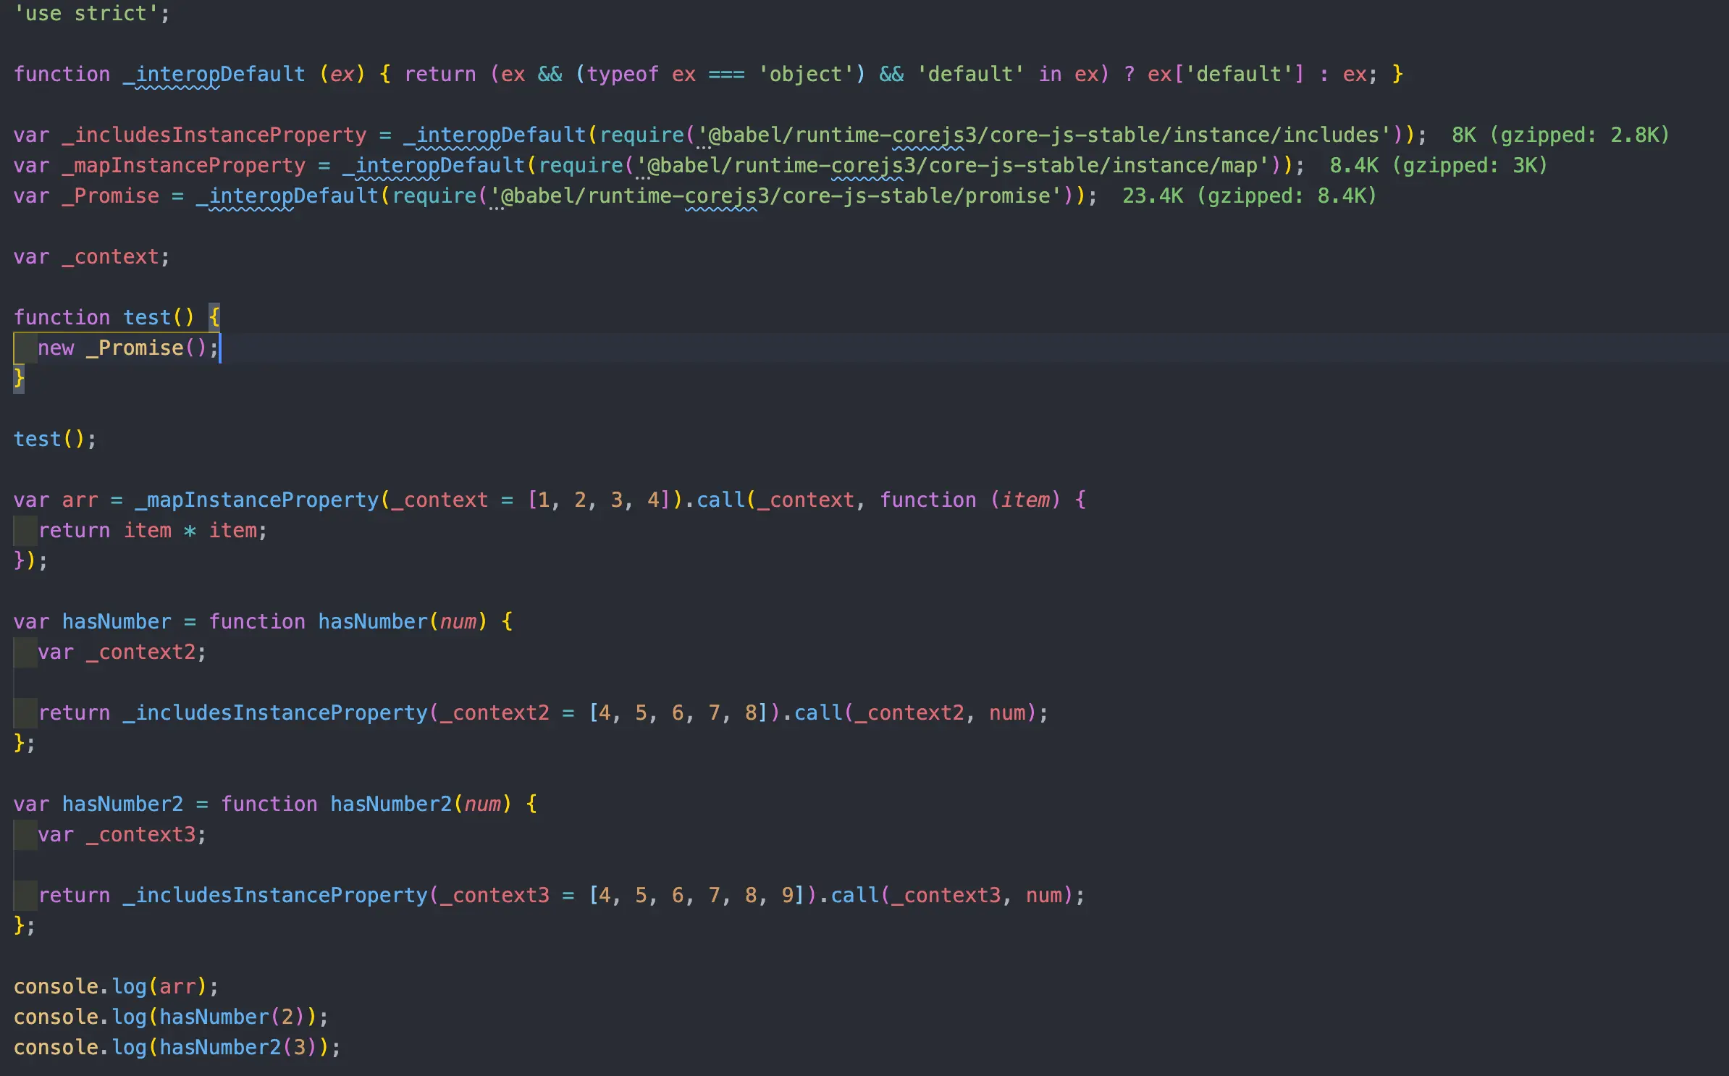Click the 8.4K gzipped 3K size annotation
Viewport: 1729px width, 1076px height.
(1438, 166)
